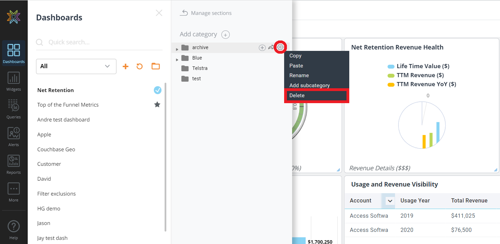Go to Alerts in the sidebar

(x=14, y=137)
